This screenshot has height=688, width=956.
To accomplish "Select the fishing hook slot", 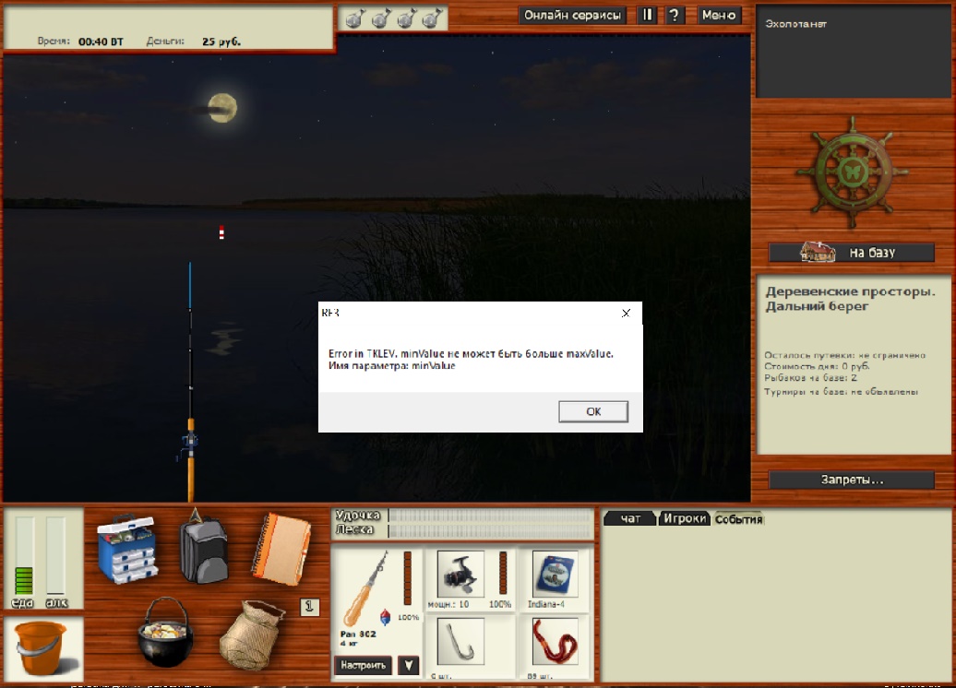I will (x=460, y=641).
